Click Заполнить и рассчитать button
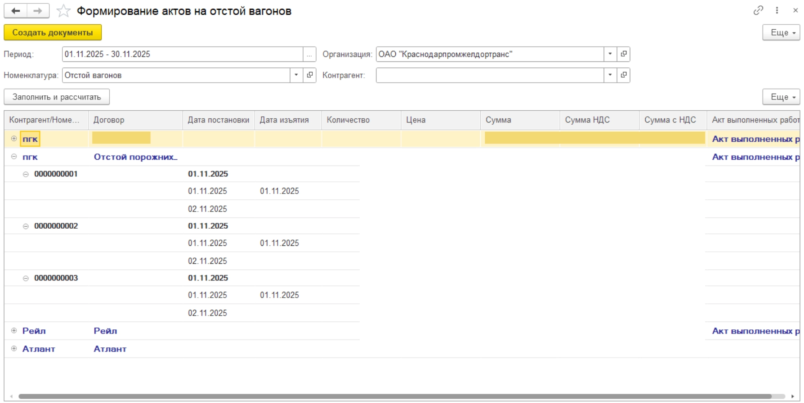The height and width of the screenshot is (403, 804). (57, 97)
